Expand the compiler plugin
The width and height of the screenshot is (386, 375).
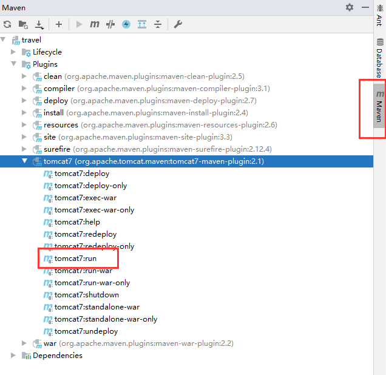click(x=24, y=88)
